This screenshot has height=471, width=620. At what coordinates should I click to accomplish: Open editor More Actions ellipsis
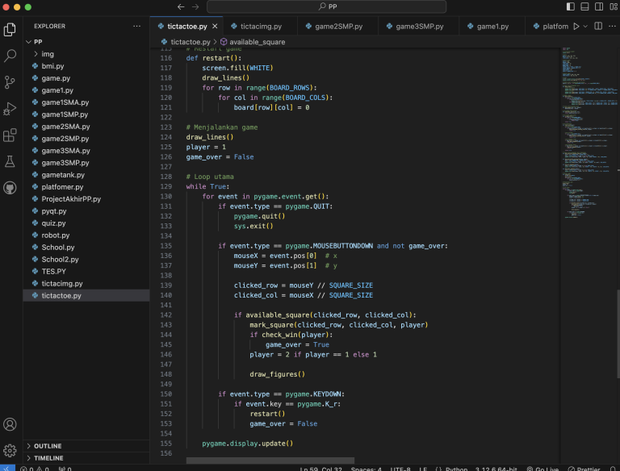pos(612,26)
